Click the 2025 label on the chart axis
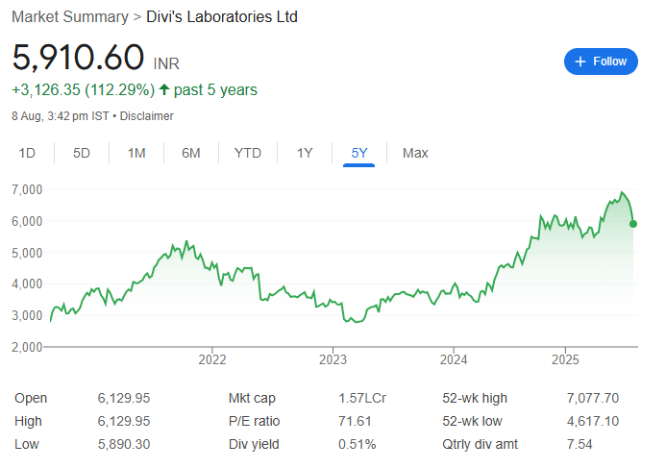The height and width of the screenshot is (468, 666). pyautogui.click(x=565, y=359)
